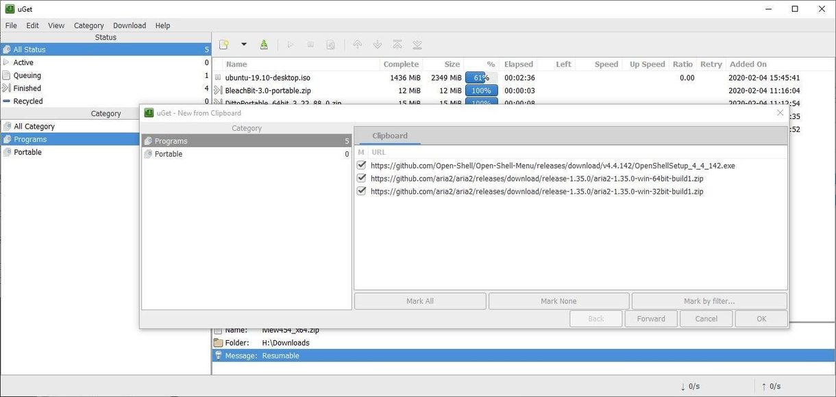Click the 61% progress bar for ubuntu download
The image size is (836, 397).
[x=481, y=78]
